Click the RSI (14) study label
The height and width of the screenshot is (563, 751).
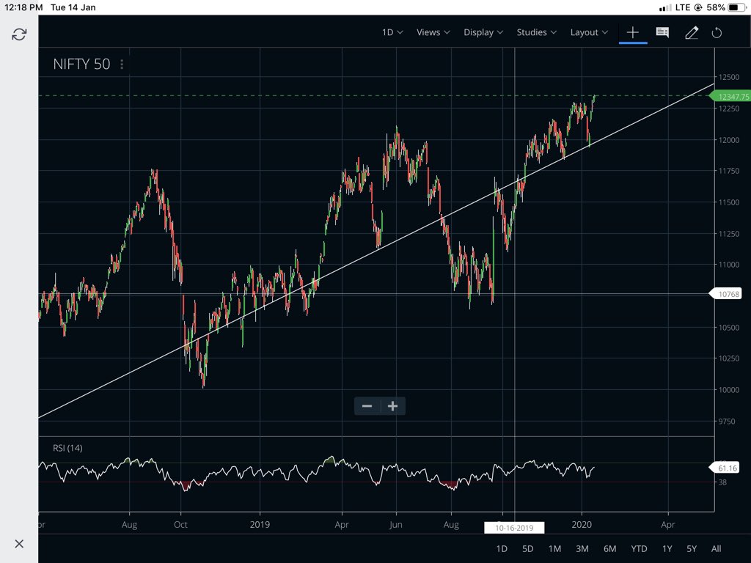click(67, 448)
